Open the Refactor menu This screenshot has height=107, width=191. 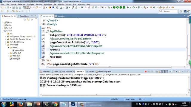(21, 4)
